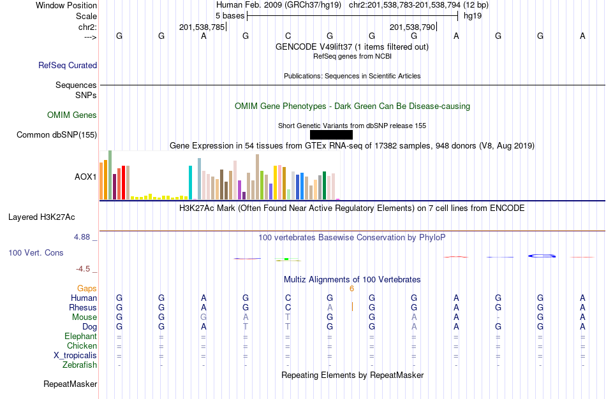Click the -4.5 PhyloP lower scale value
Screen dimensions: 606x399
[x=83, y=269]
